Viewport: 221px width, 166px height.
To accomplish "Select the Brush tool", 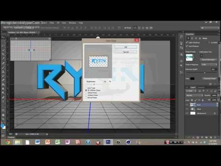I will [3, 67].
